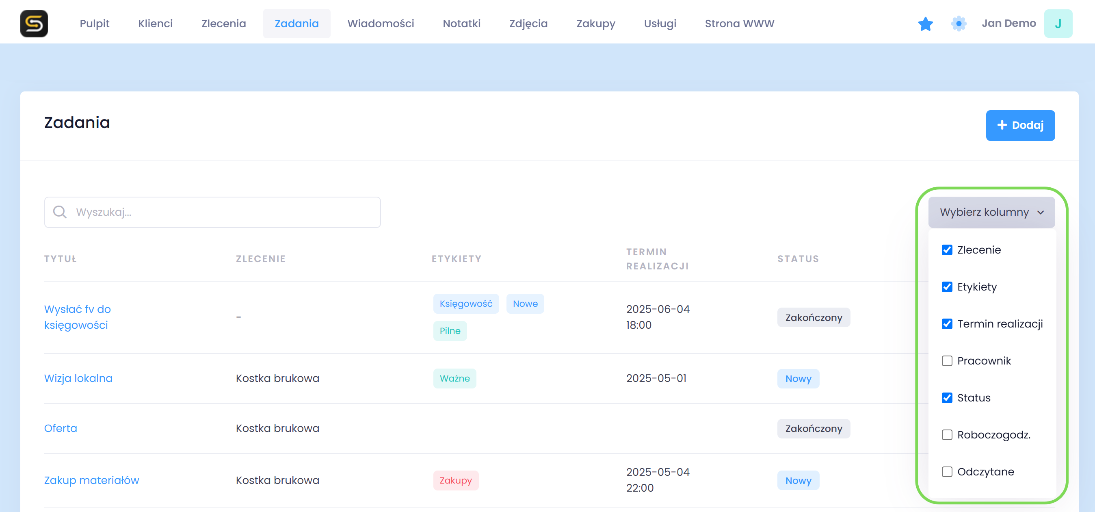Image resolution: width=1095 pixels, height=512 pixels.
Task: Click the Pilne label tag
Action: pyautogui.click(x=450, y=330)
